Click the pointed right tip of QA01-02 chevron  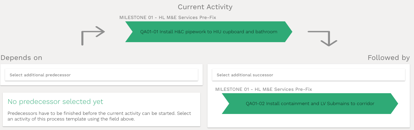(395, 104)
